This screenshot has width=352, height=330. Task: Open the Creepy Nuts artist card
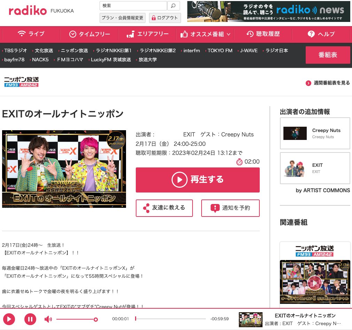coord(315,133)
